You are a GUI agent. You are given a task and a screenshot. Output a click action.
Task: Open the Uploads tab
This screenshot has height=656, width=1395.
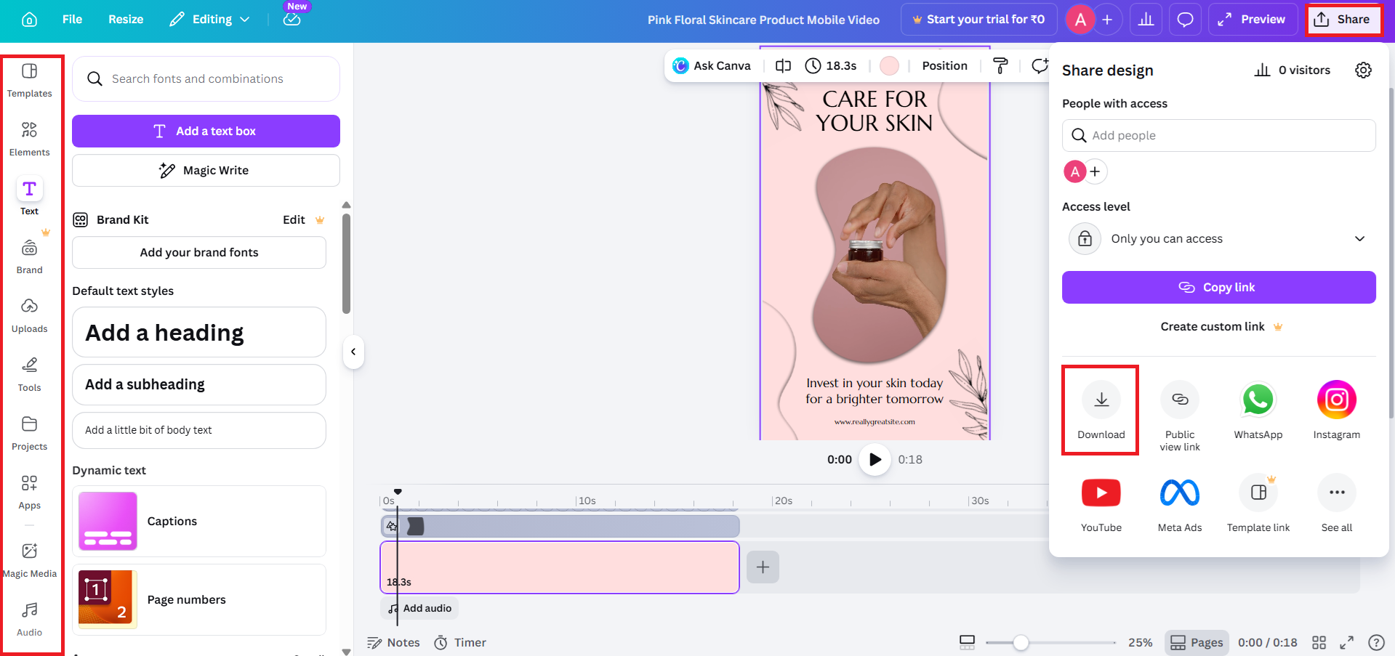(x=30, y=315)
